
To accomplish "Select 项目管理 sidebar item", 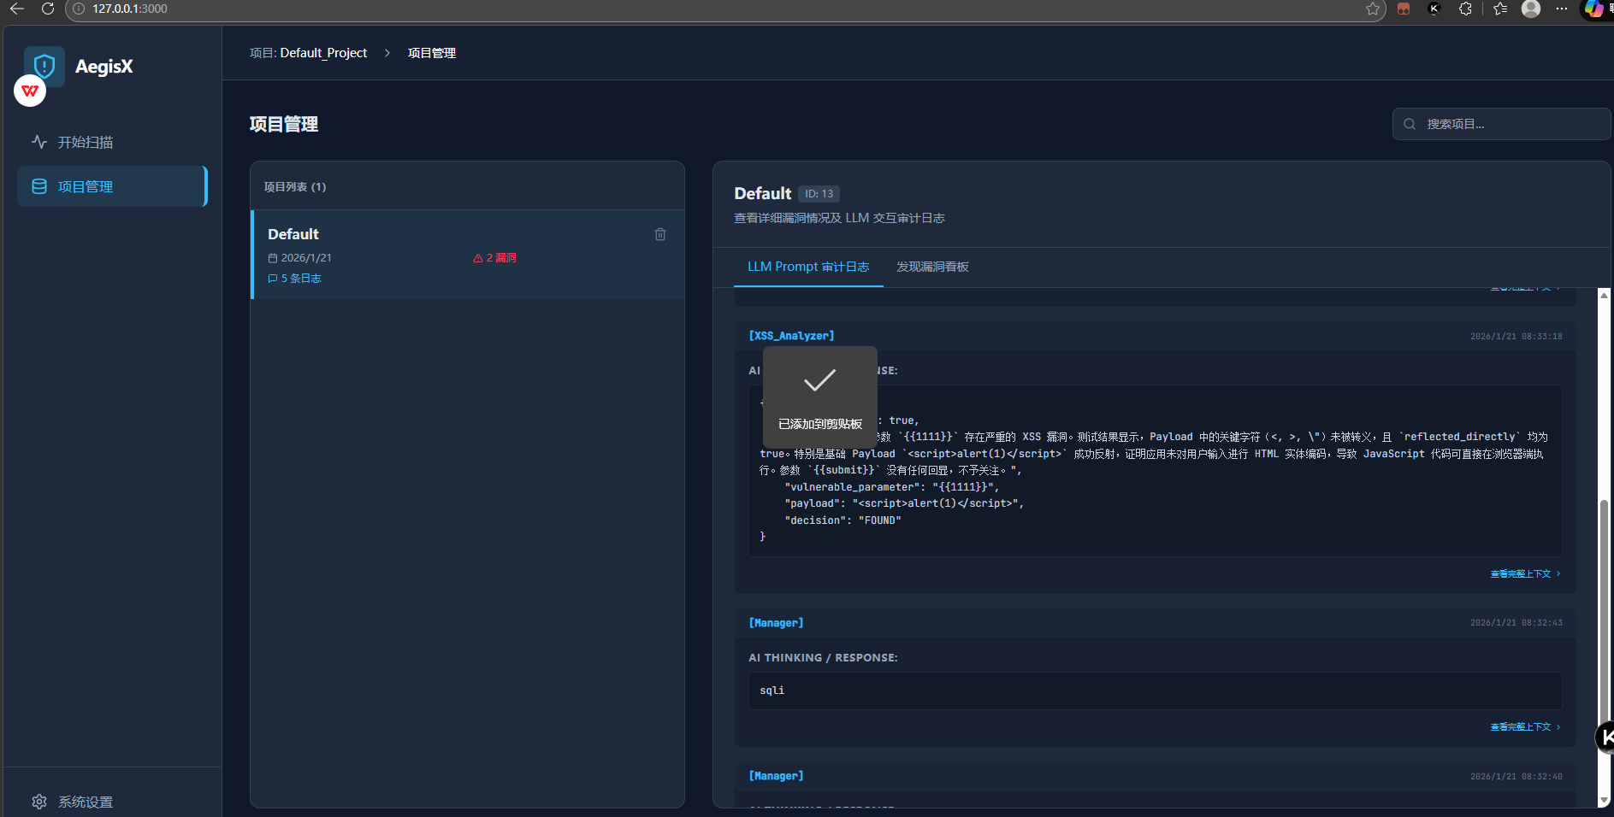I will [112, 186].
